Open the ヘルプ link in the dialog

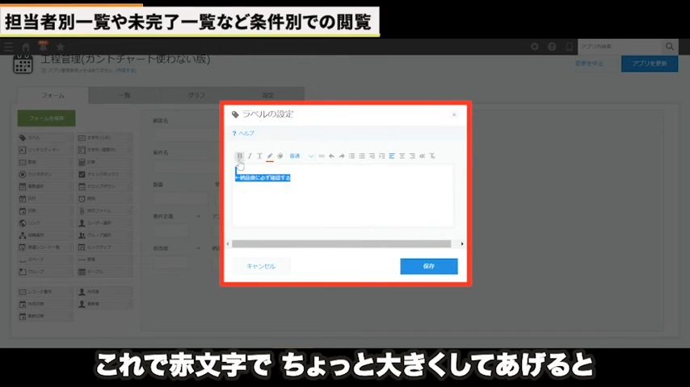pyautogui.click(x=243, y=133)
